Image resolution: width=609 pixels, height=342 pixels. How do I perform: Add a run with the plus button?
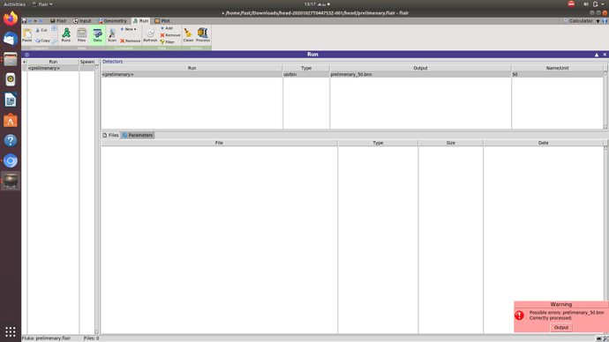pos(24,62)
